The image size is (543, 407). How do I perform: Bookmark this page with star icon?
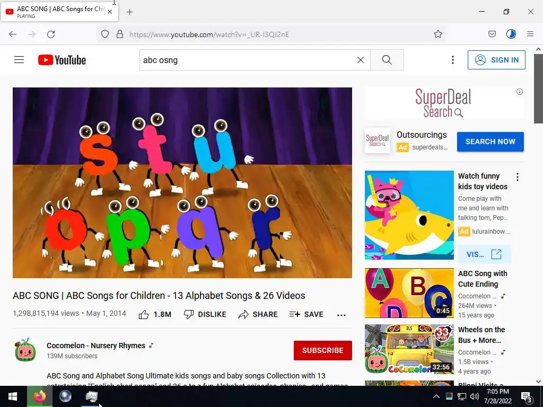tap(437, 34)
